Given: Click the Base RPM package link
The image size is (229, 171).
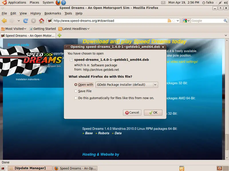Looking at the screenshot, I should (89, 133).
